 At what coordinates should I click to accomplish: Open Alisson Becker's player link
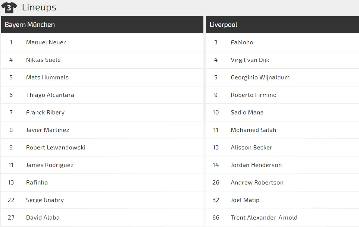(x=252, y=148)
